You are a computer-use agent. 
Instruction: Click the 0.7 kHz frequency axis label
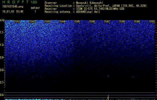(2, 82)
